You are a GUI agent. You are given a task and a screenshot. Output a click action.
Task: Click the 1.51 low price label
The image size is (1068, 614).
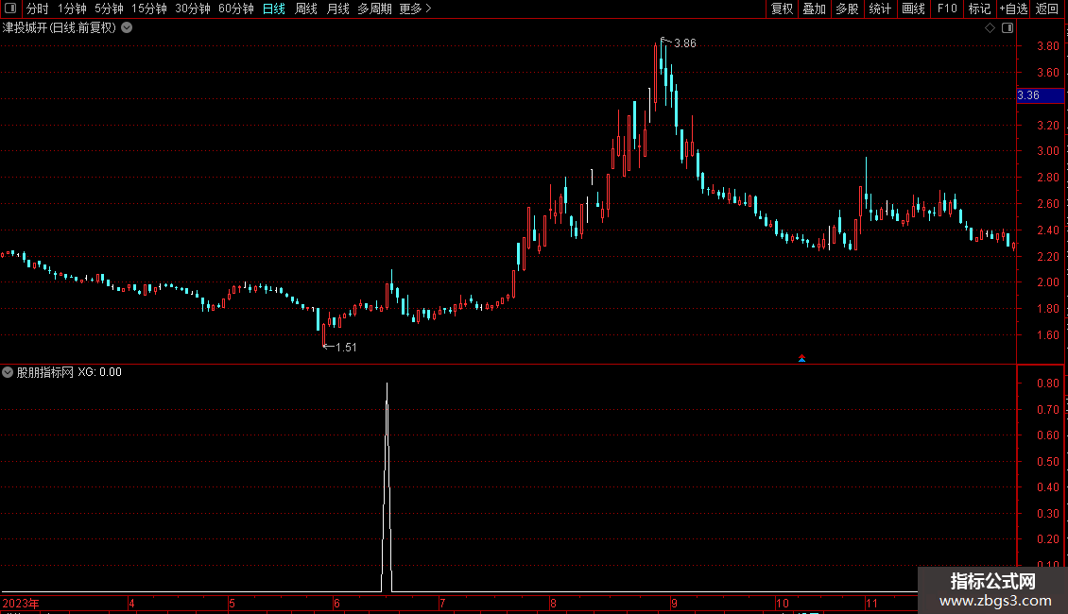click(346, 348)
